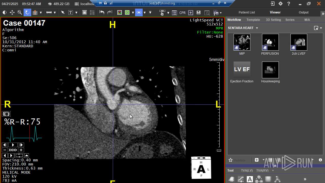The height and width of the screenshot is (183, 325).
Task: Switch to the Patient List tab
Action: (247, 12)
